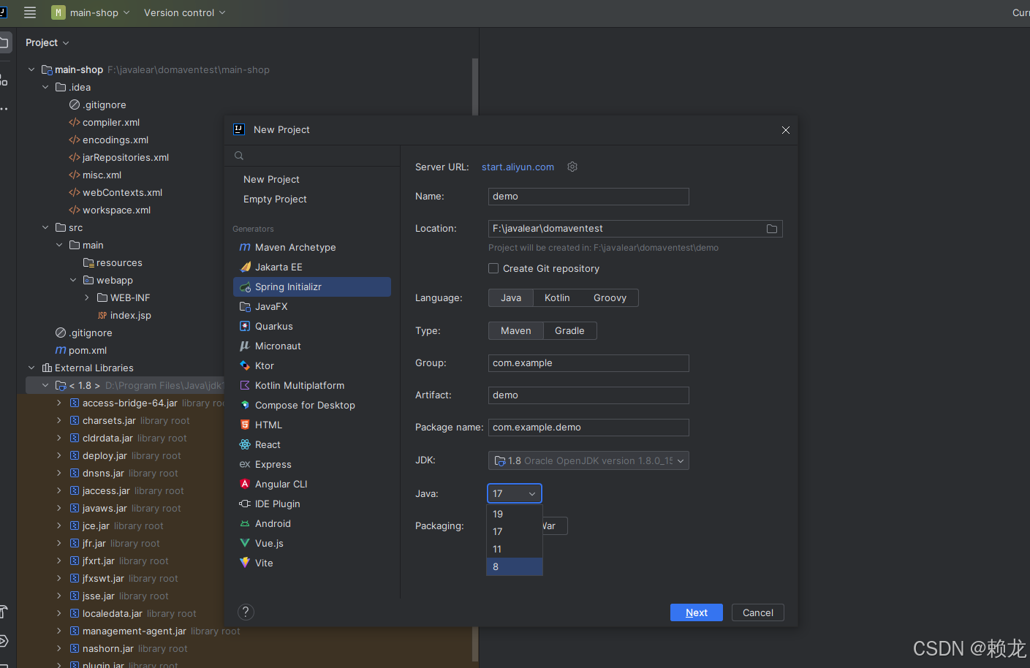Choose Gradle build type
This screenshot has height=668, width=1030.
tap(569, 331)
